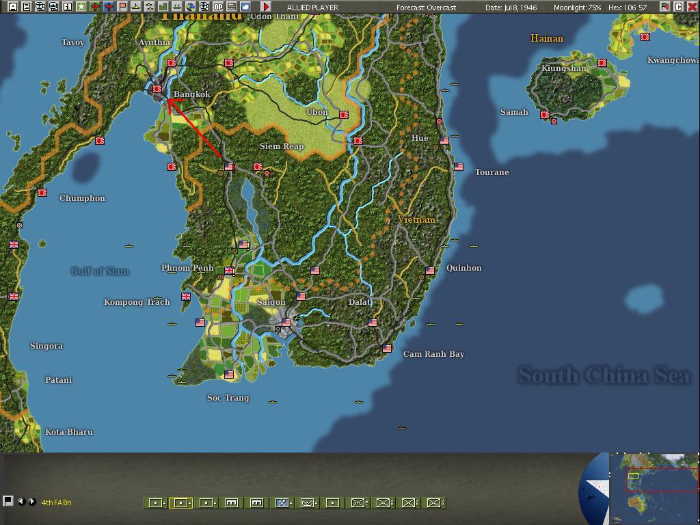Open the document list icon in top toolbar
The image size is (700, 525).
click(27, 6)
